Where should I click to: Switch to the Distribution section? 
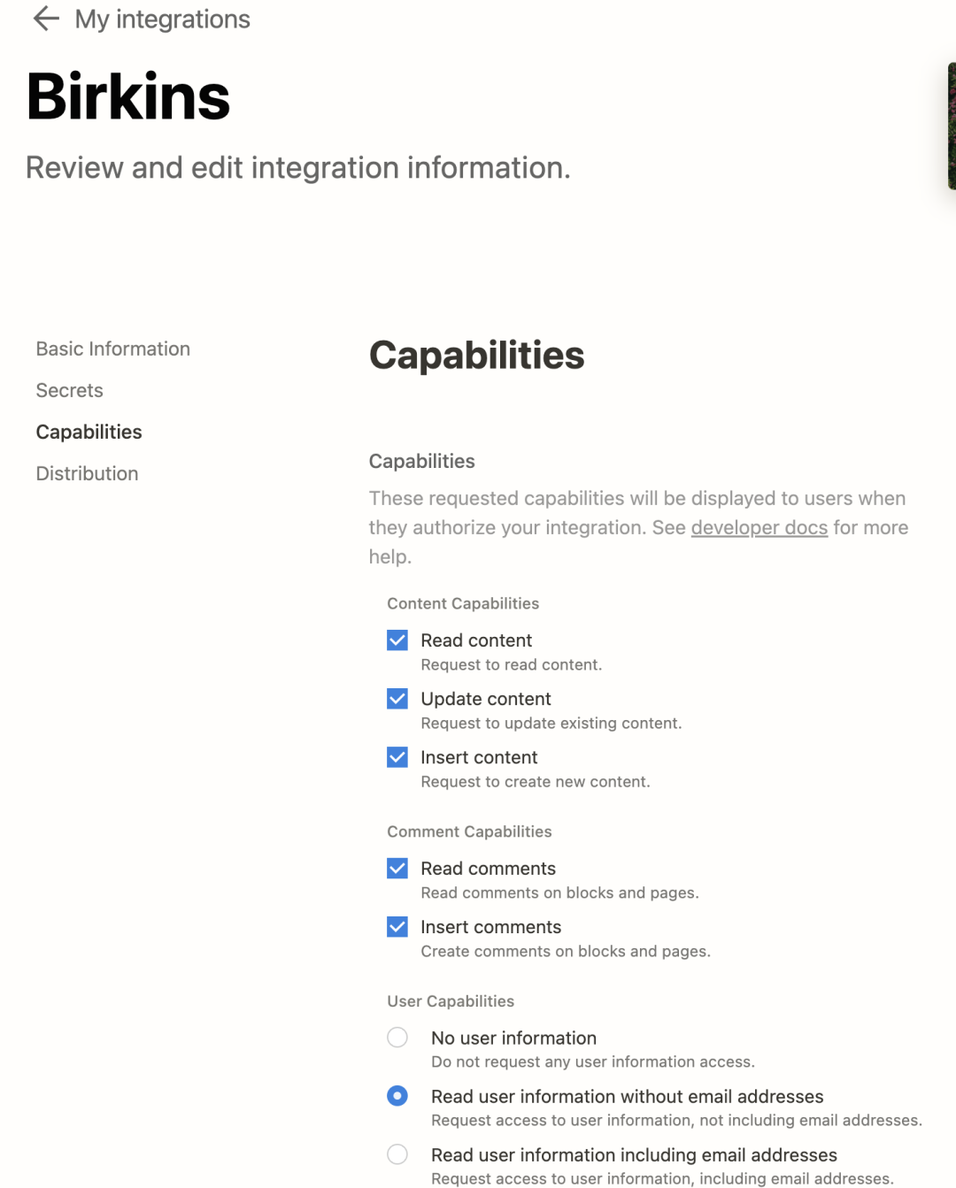[87, 473]
